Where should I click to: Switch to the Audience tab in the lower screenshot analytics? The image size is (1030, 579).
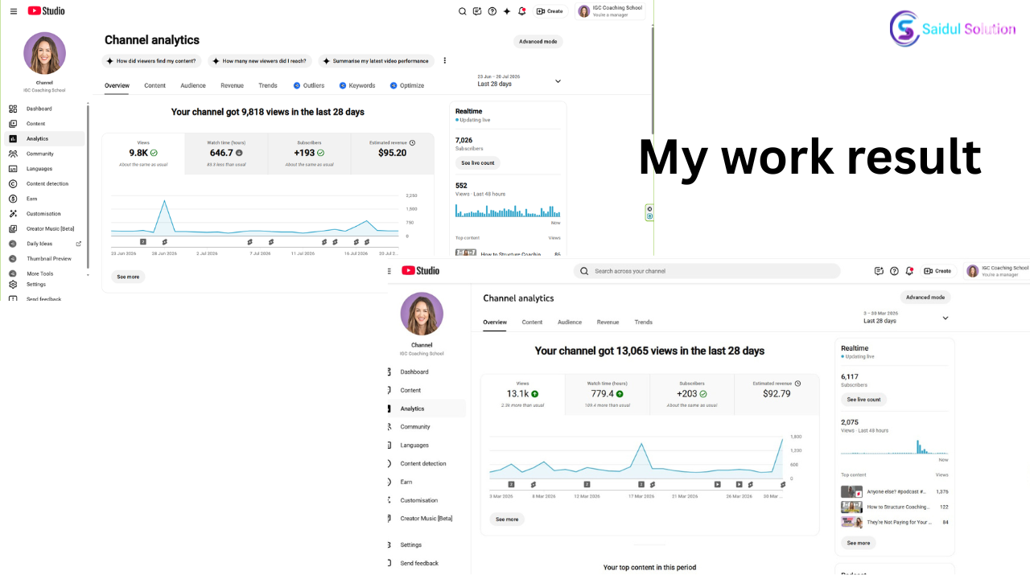(570, 322)
